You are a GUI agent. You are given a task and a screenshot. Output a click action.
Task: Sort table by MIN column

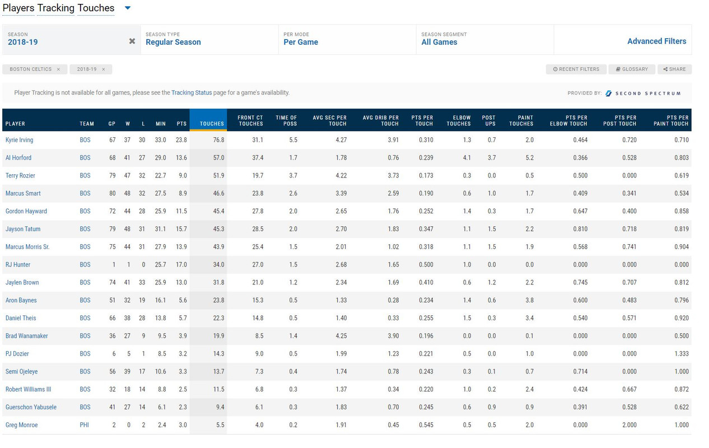pyautogui.click(x=161, y=124)
